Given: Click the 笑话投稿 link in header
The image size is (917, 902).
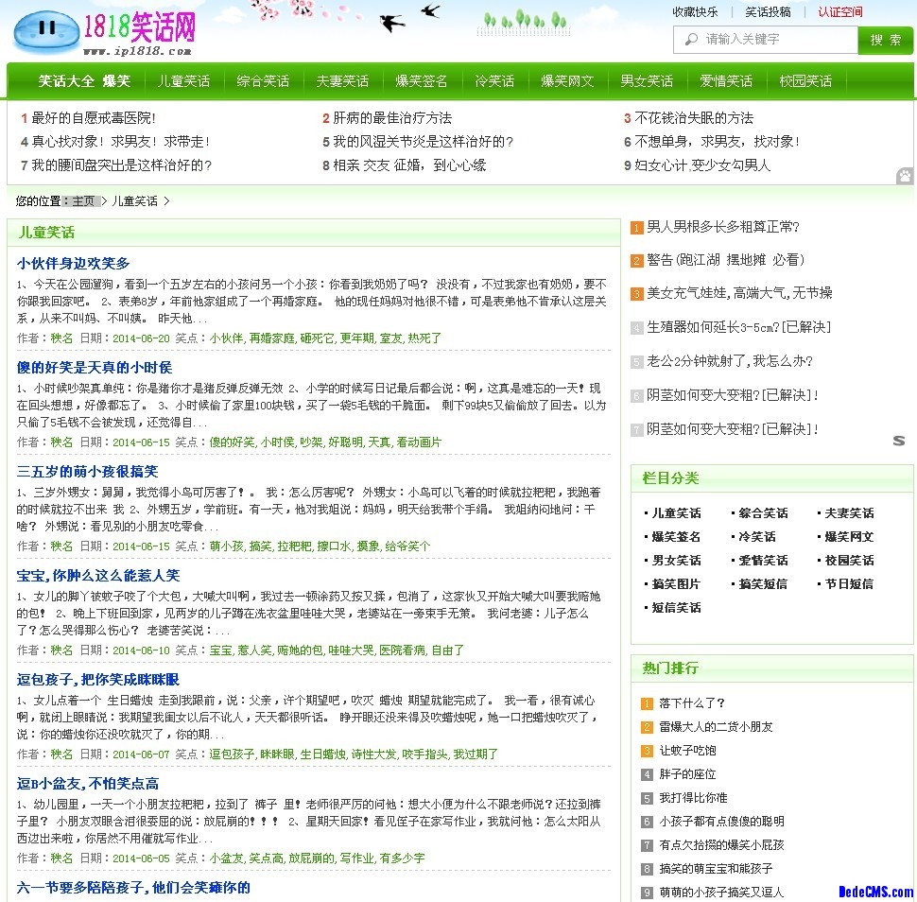Looking at the screenshot, I should click(x=768, y=12).
